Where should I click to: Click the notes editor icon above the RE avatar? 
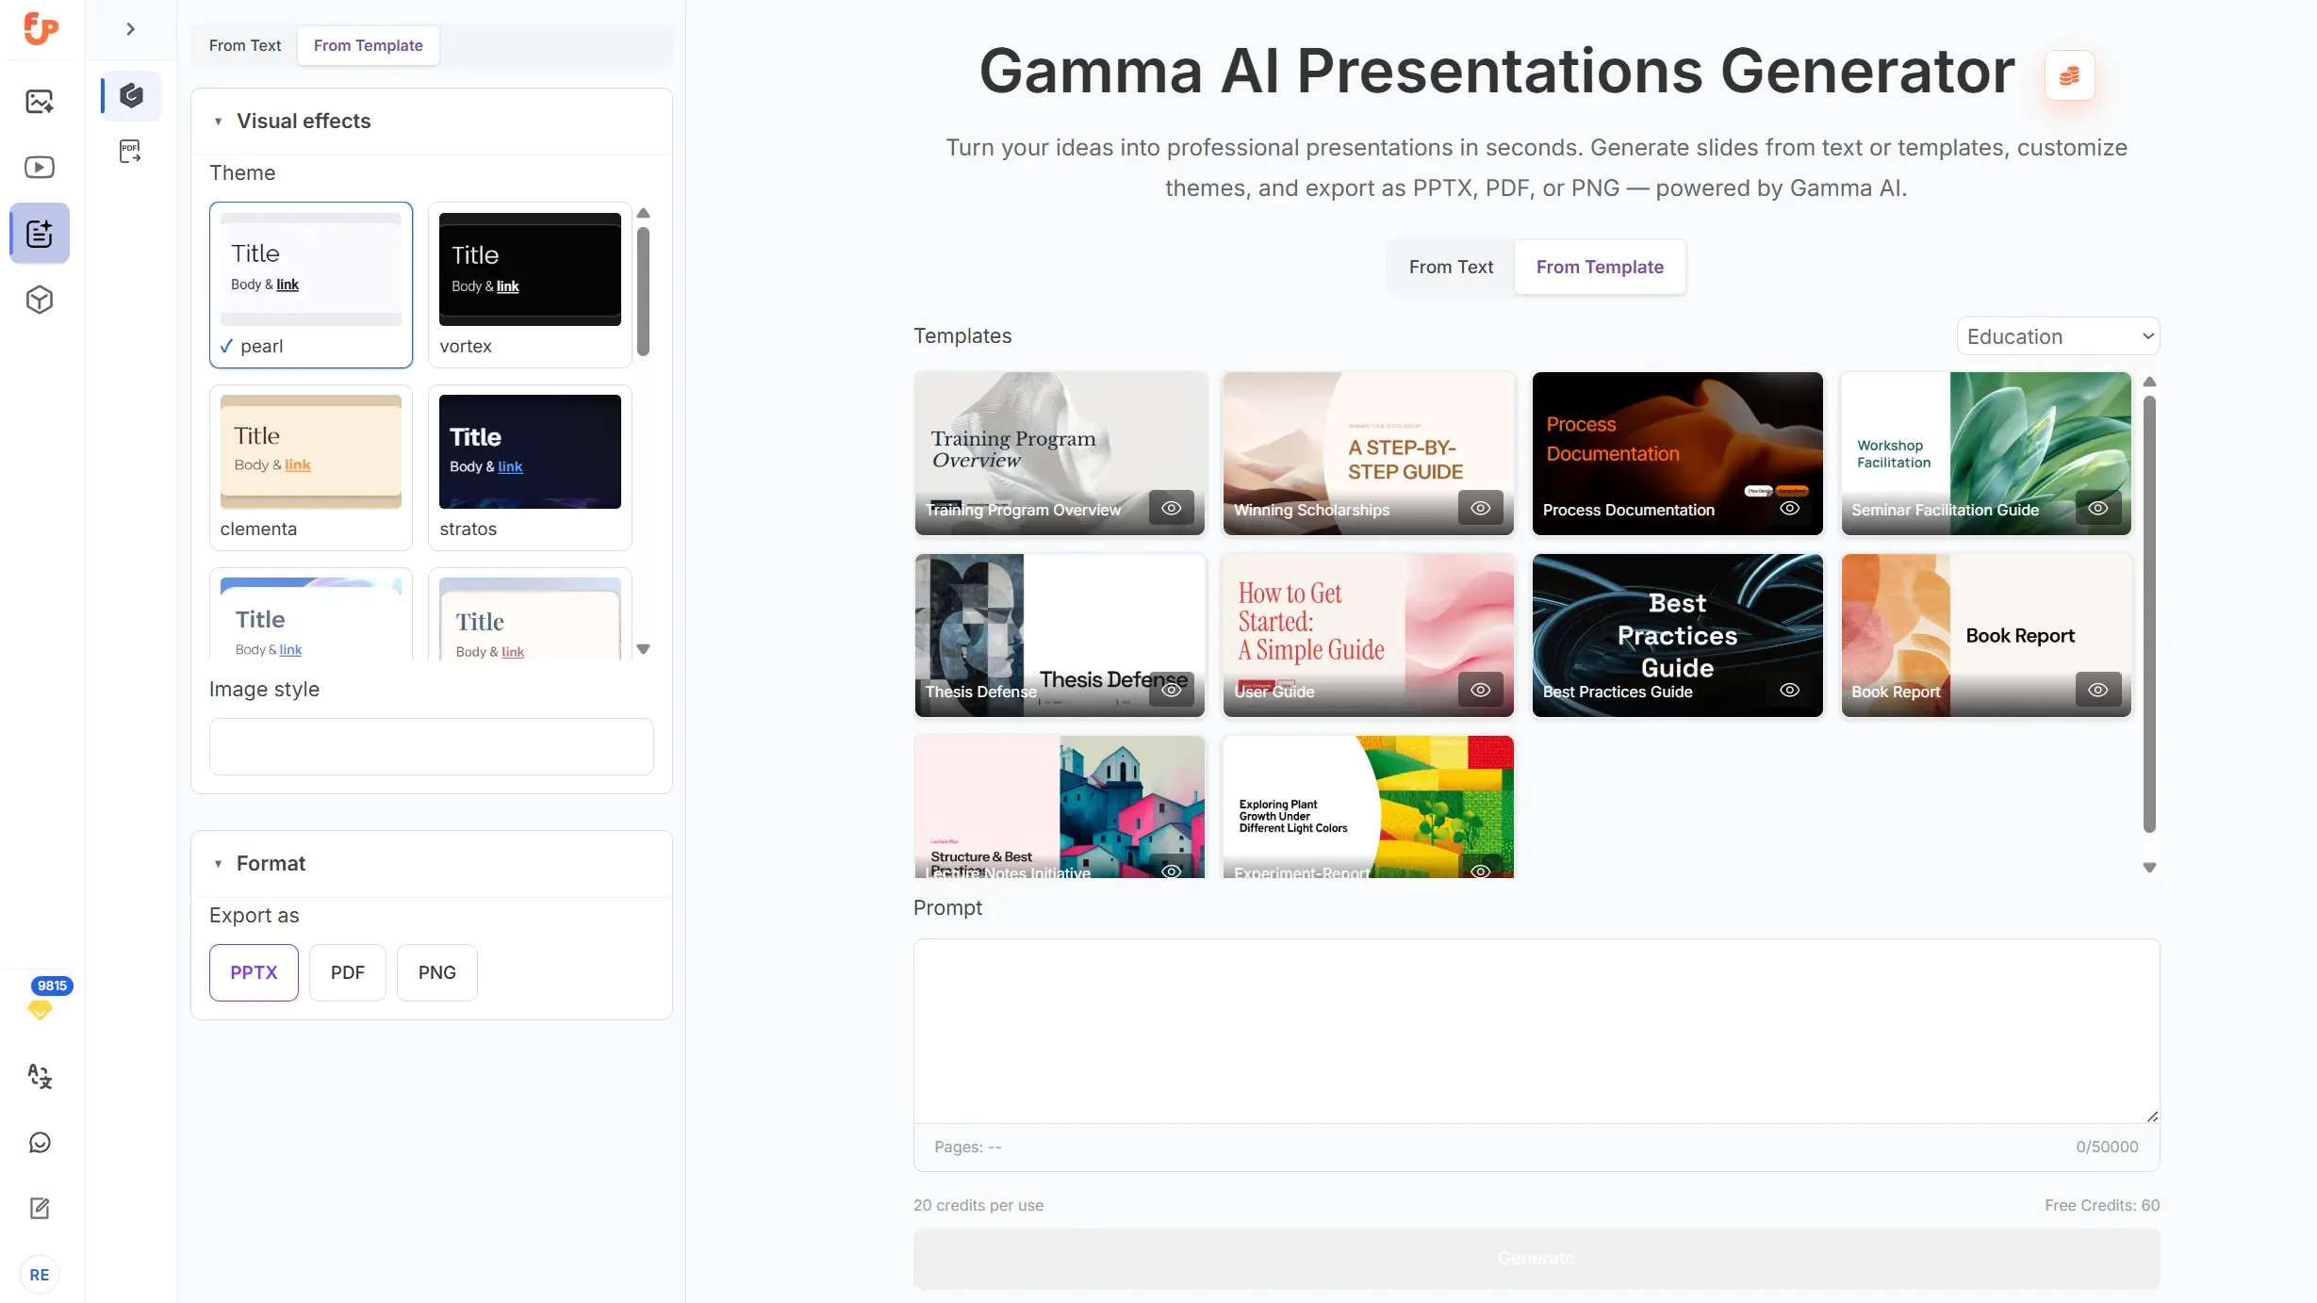coord(40,1208)
